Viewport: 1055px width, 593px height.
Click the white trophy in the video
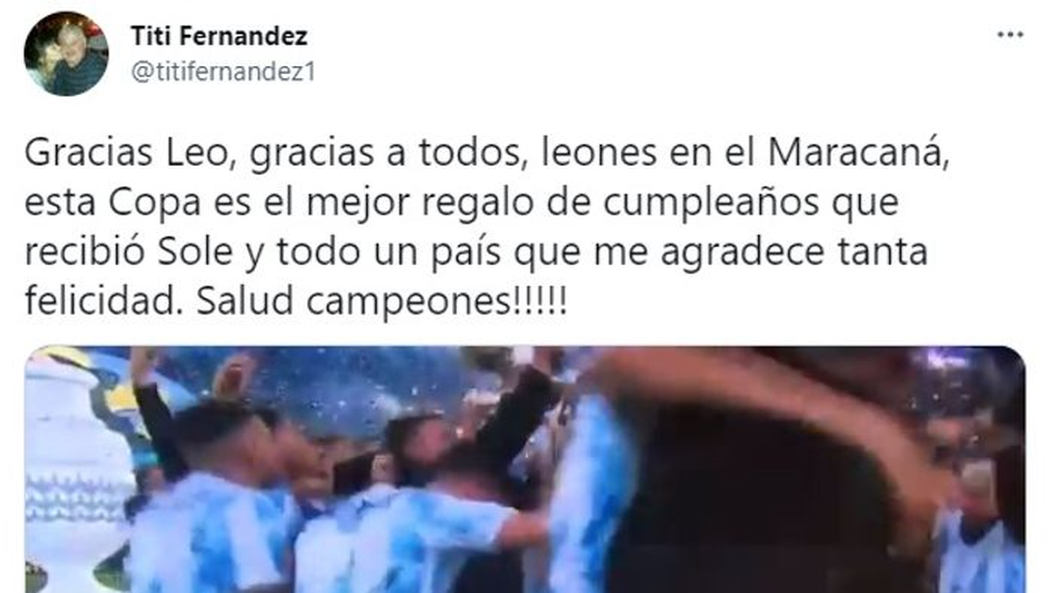click(75, 466)
